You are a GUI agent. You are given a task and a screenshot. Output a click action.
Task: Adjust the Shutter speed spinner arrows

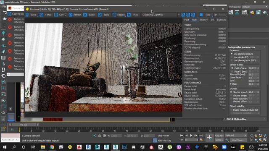point(258,92)
